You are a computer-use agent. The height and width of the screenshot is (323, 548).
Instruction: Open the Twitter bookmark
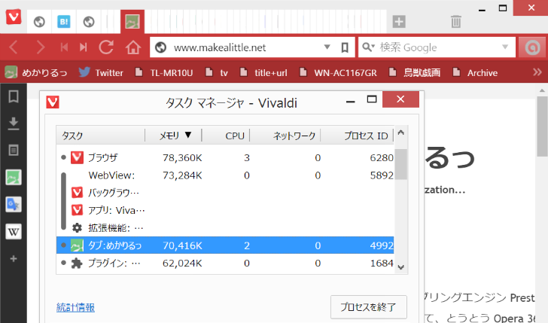click(x=101, y=72)
